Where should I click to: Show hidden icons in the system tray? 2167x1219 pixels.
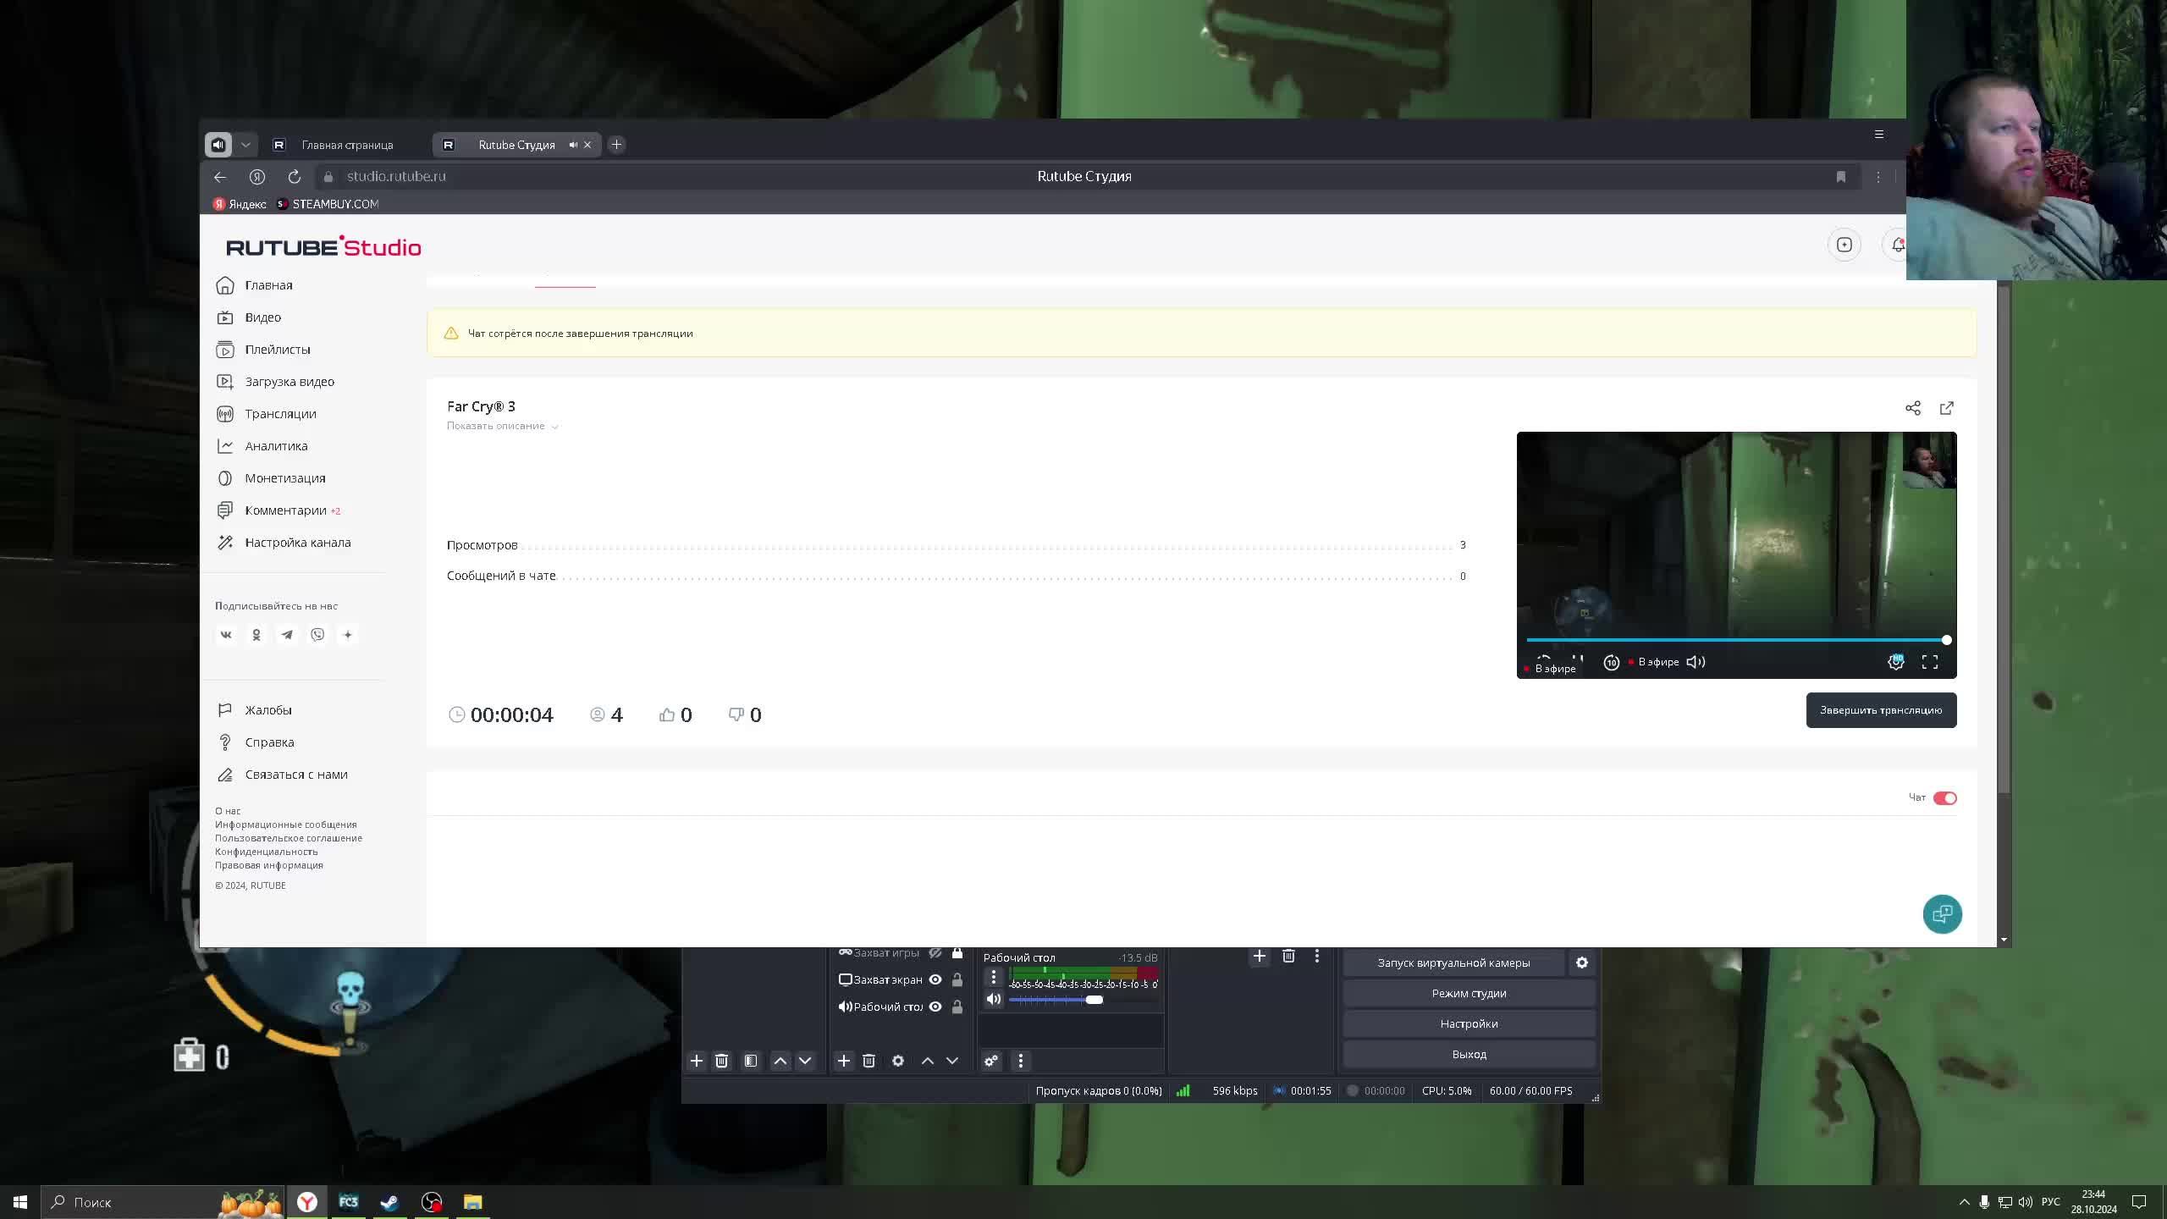pyautogui.click(x=1964, y=1202)
